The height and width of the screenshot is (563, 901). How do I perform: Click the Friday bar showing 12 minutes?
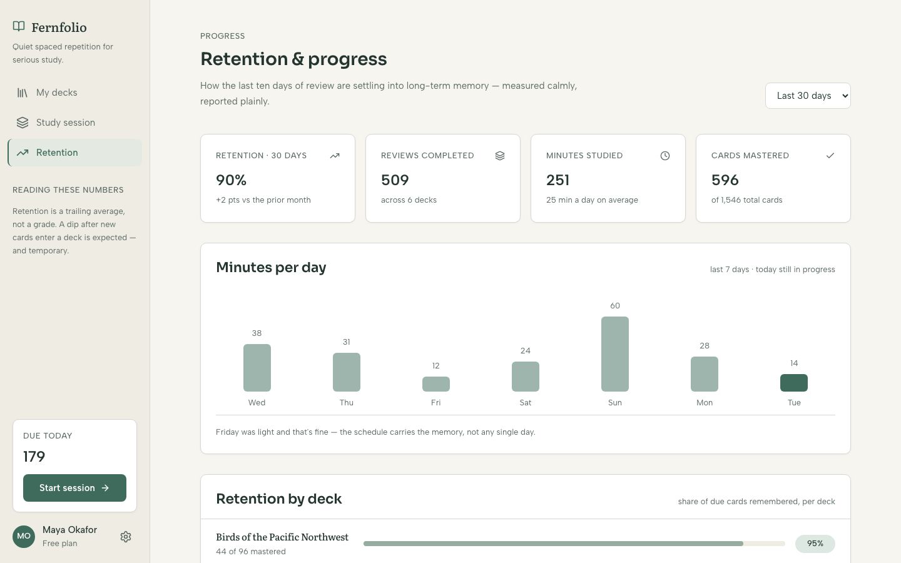coord(435,384)
